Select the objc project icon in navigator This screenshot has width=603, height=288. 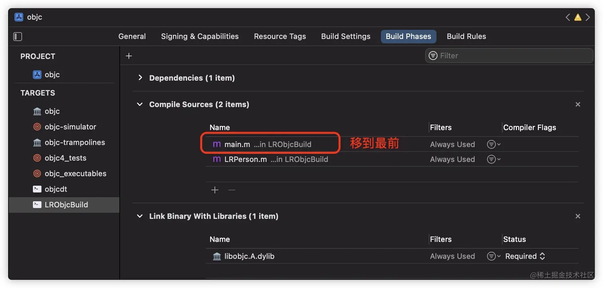(x=36, y=74)
